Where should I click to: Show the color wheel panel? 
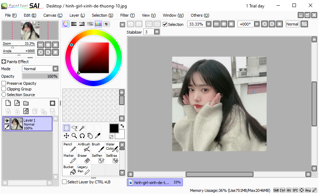(66, 24)
